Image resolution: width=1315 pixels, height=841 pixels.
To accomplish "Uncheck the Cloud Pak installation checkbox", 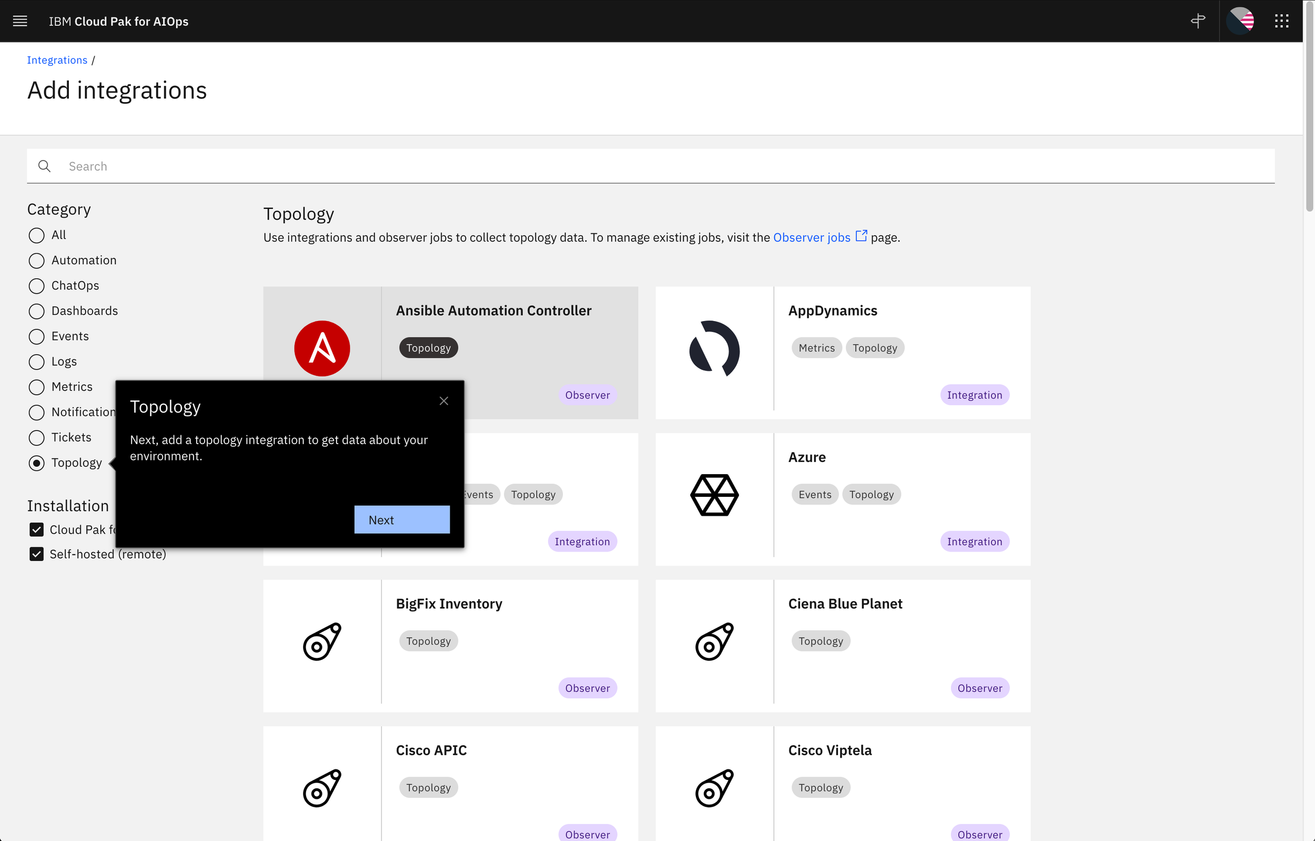I will pyautogui.click(x=37, y=529).
